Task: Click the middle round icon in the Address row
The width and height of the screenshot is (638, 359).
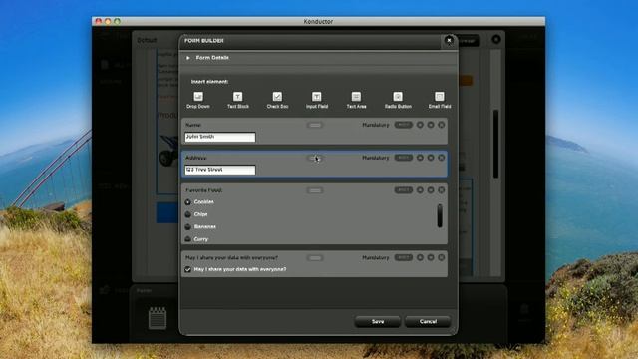Action: pos(431,158)
